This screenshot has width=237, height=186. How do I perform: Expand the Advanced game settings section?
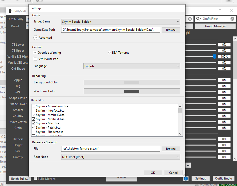point(36,38)
